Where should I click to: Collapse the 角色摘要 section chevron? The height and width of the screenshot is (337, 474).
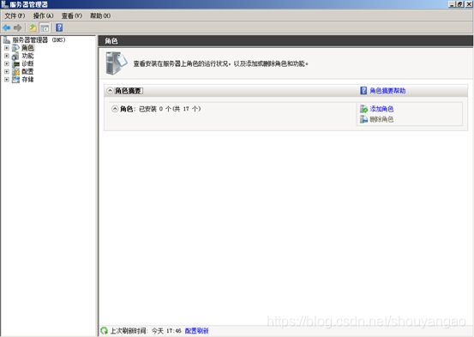[110, 91]
